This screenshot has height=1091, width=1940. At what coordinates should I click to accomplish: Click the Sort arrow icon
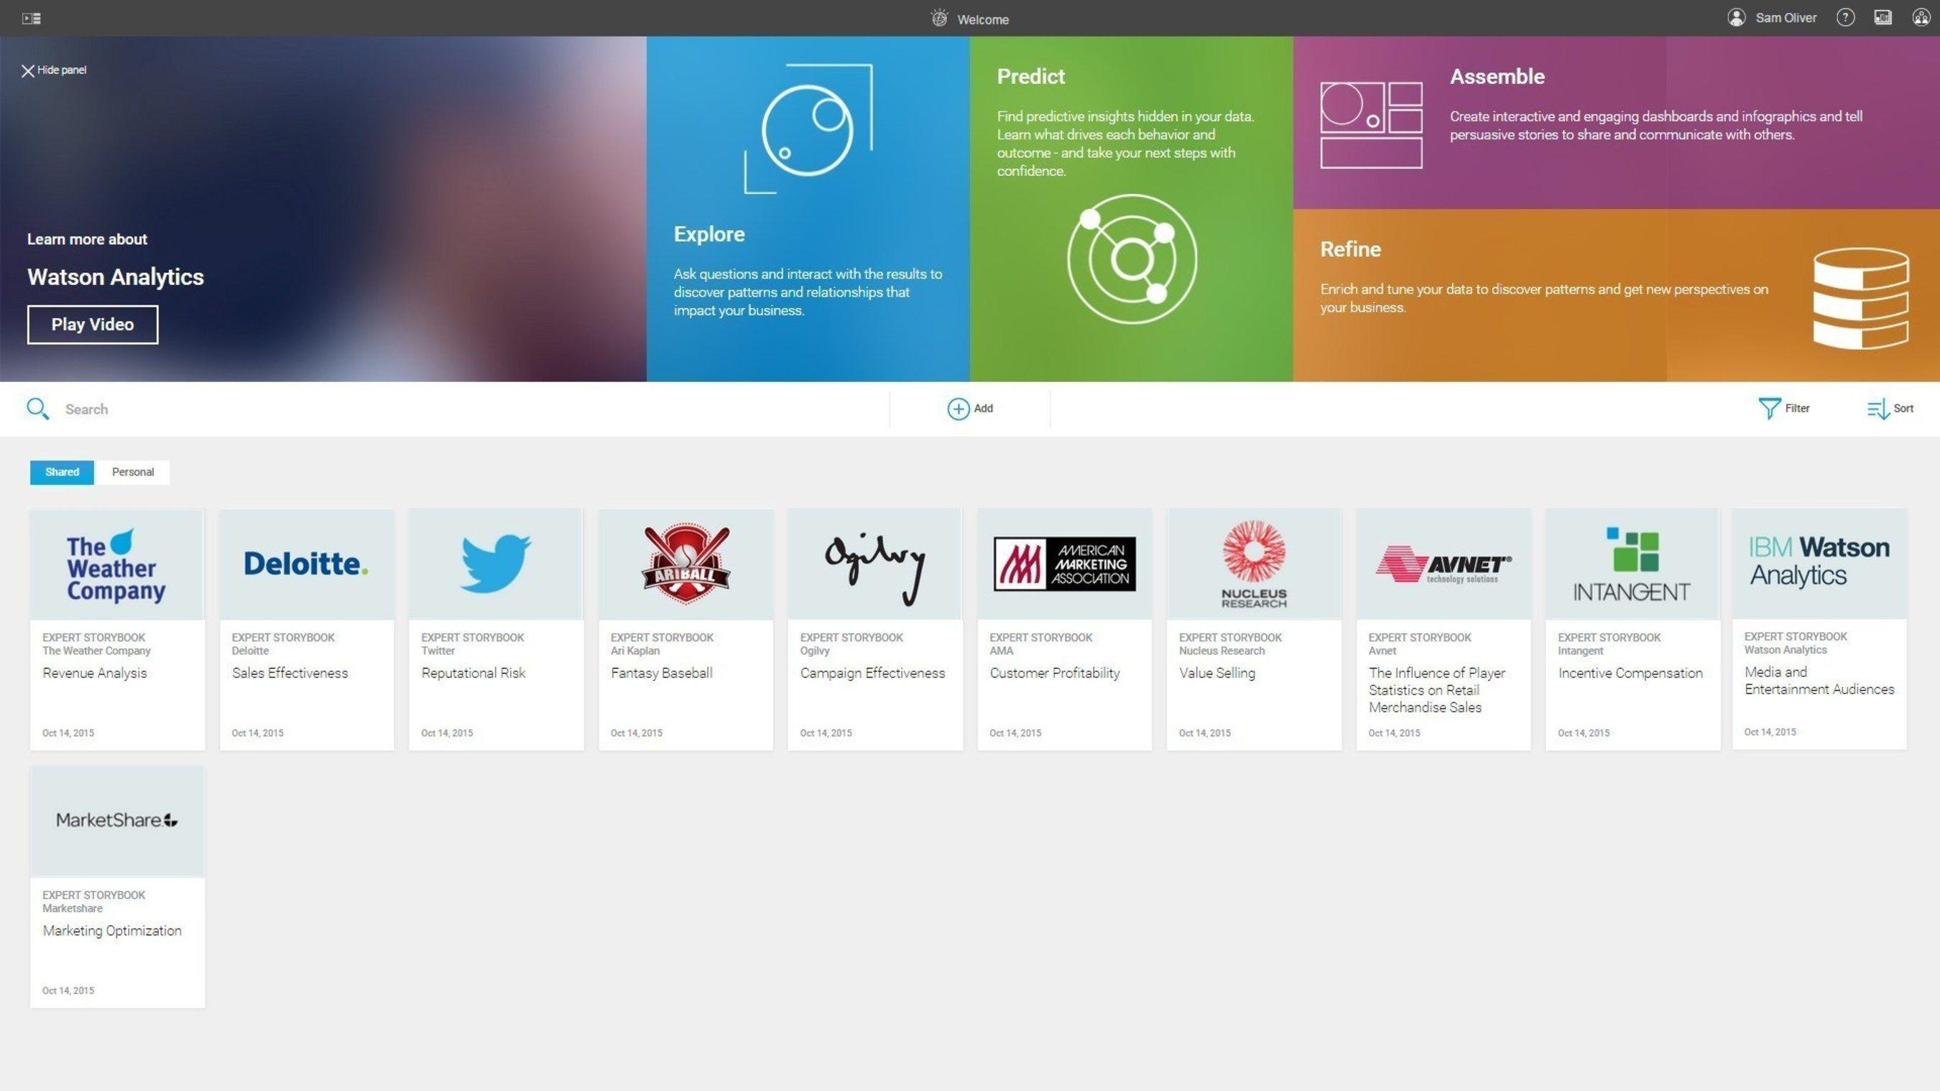(1878, 409)
